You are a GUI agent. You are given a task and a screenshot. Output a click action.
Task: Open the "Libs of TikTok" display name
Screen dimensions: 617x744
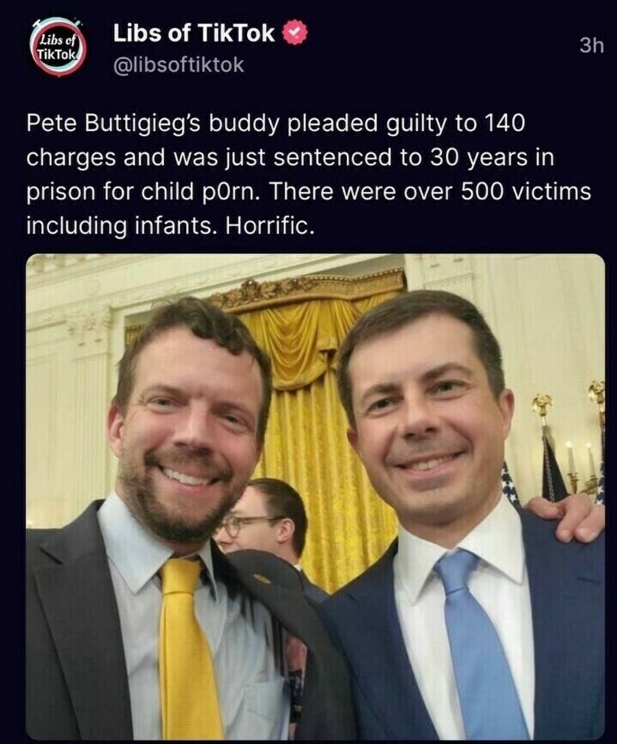[x=194, y=33]
